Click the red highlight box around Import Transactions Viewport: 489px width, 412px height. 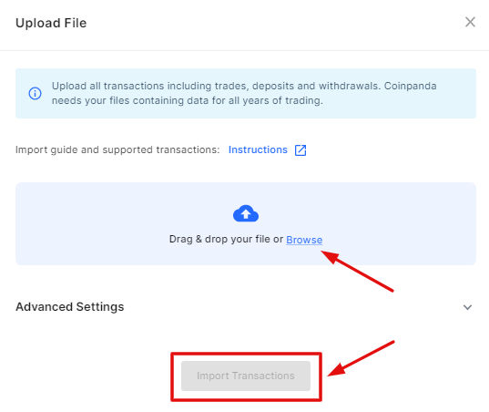pyautogui.click(x=246, y=376)
